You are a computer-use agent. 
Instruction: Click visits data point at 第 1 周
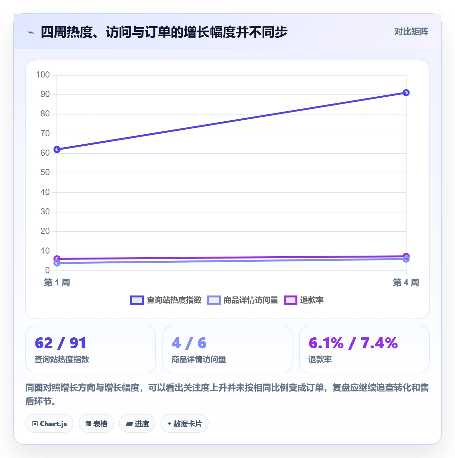57,263
